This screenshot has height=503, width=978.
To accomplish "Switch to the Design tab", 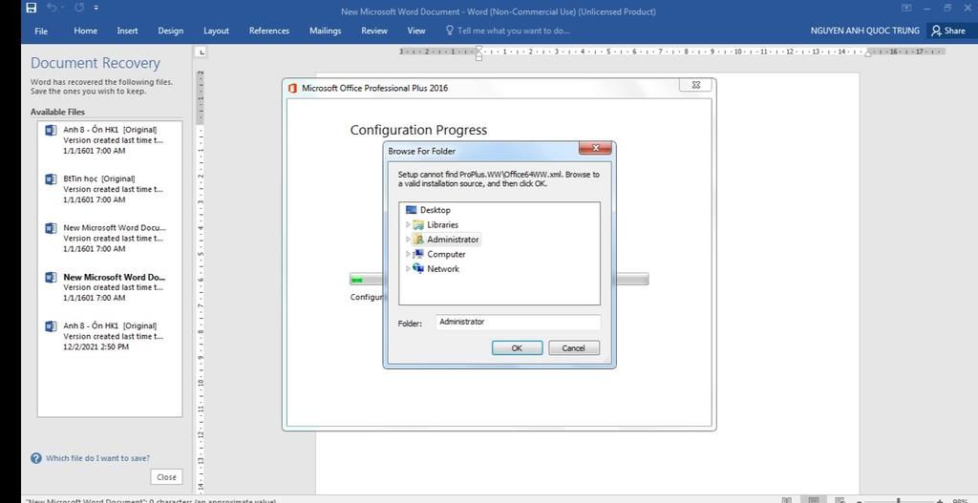I will pos(170,31).
